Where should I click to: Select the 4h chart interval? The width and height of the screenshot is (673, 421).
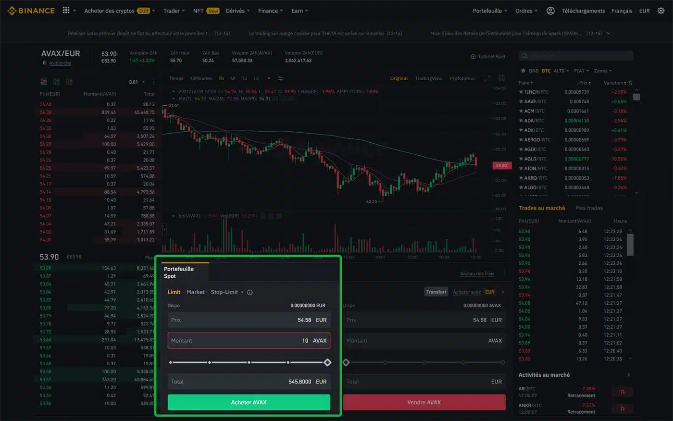(x=233, y=78)
